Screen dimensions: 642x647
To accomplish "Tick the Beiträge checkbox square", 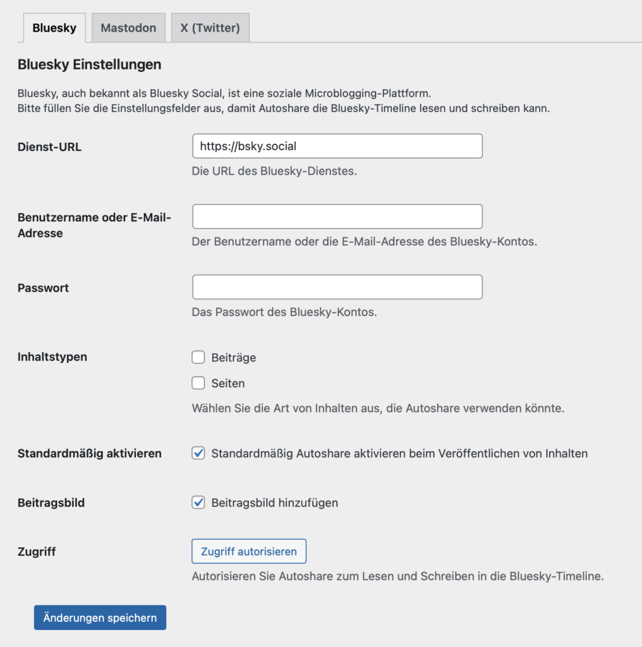I will pos(198,358).
